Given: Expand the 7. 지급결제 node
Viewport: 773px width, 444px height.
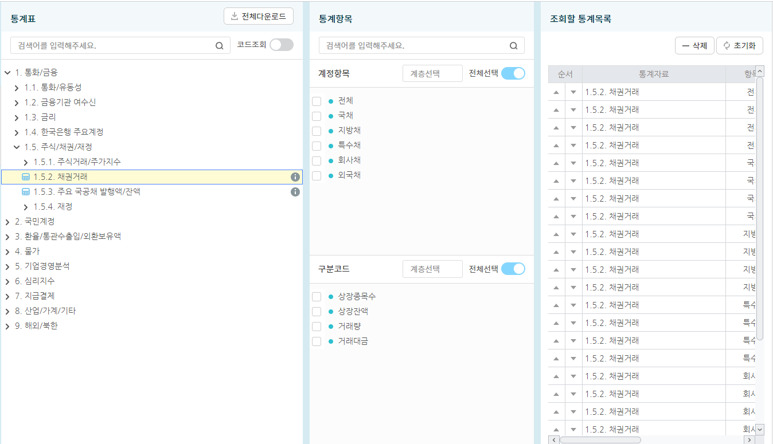Looking at the screenshot, I should pos(7,296).
